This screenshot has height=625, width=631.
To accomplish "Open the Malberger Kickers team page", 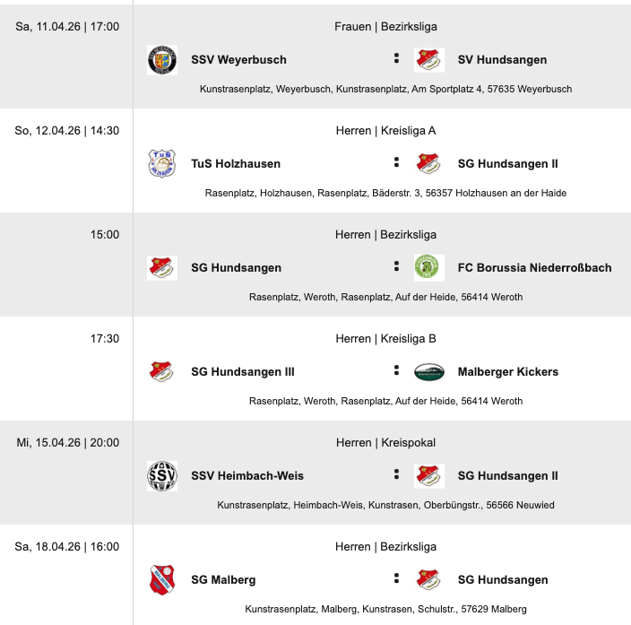I will pyautogui.click(x=507, y=372).
